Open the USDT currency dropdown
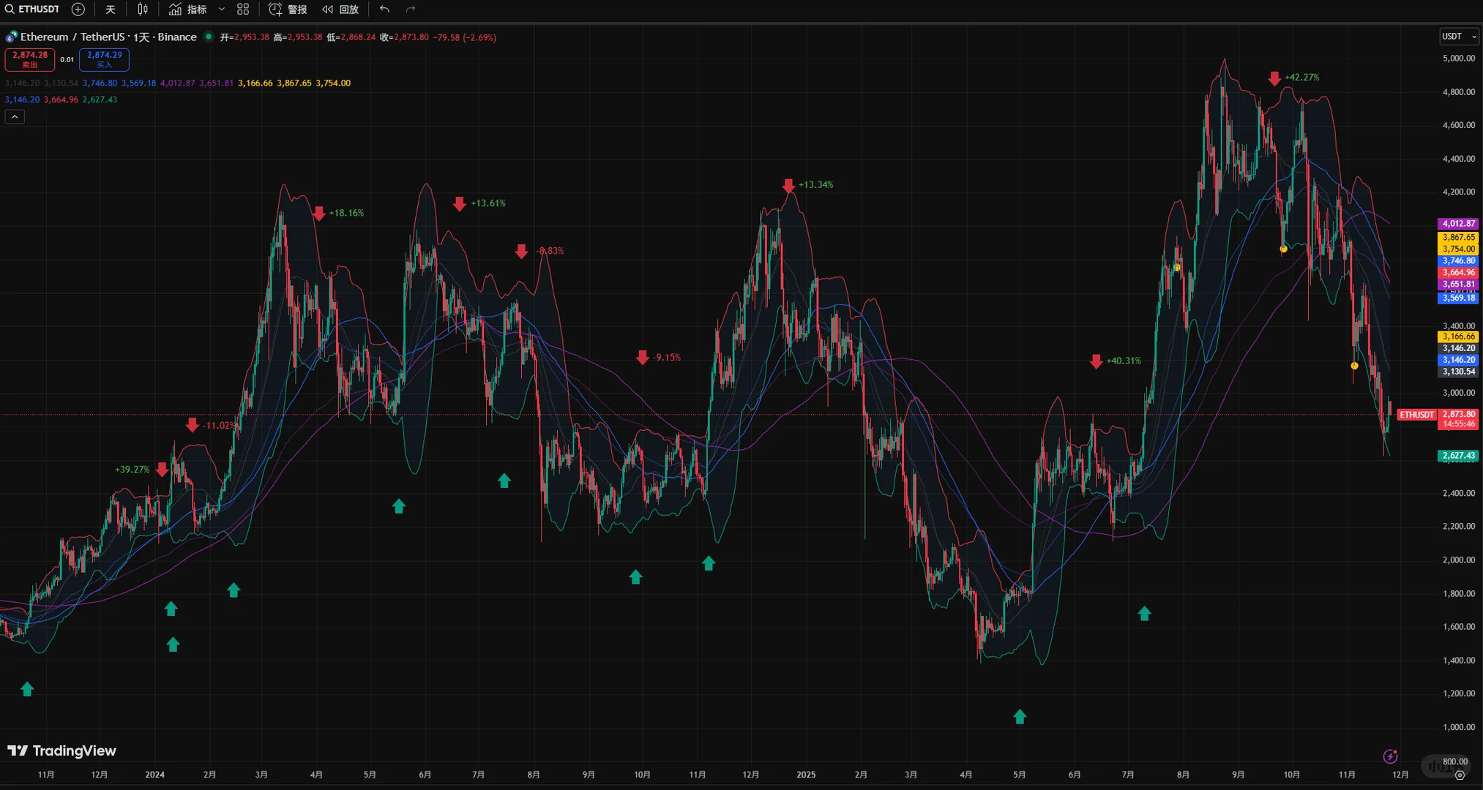The height and width of the screenshot is (790, 1483). [x=1458, y=37]
